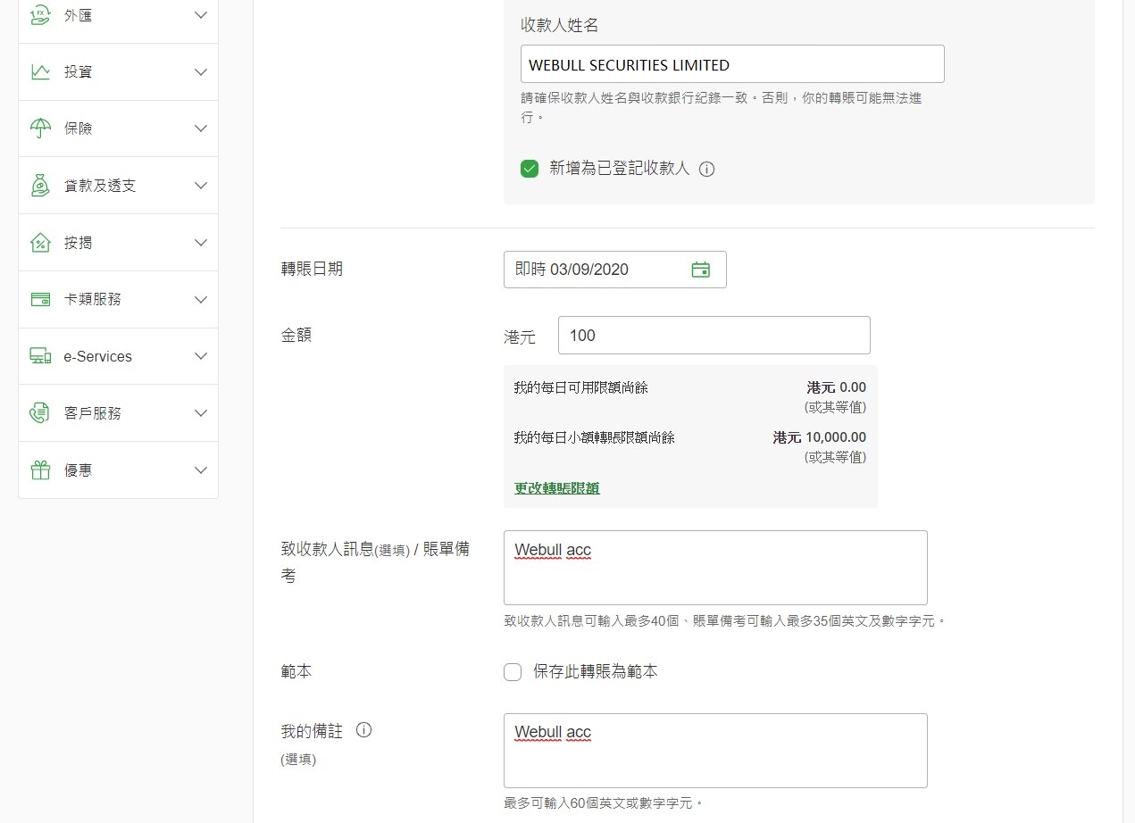The width and height of the screenshot is (1135, 823).
Task: Expand the 貸款及透支 menu chevron
Action: [x=201, y=186]
